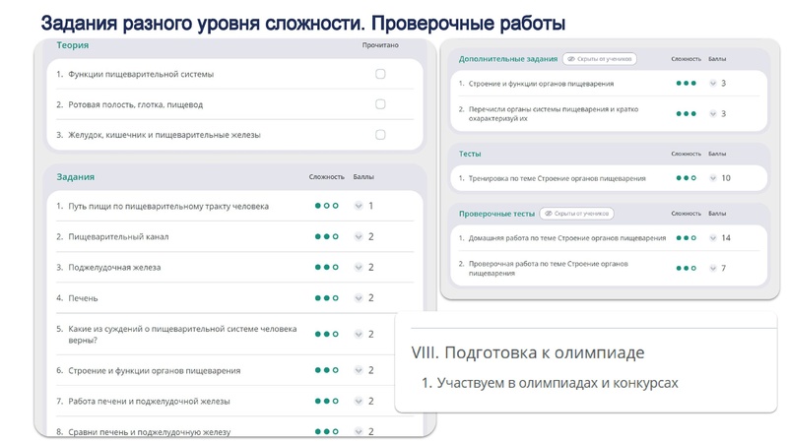Click the 'Проверочные тесты' heading
The height and width of the screenshot is (443, 788).
(x=496, y=214)
